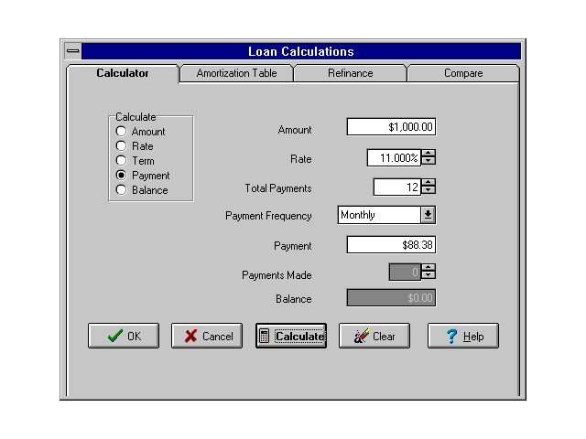586x439 pixels.
Task: Click the red X Cancel button
Action: 207,336
